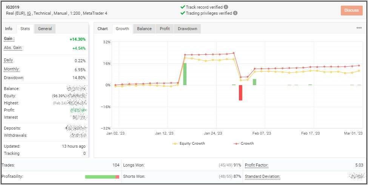Click the green Trading privileges verified checkmark
Screen dimensions: 368x185
183,13
